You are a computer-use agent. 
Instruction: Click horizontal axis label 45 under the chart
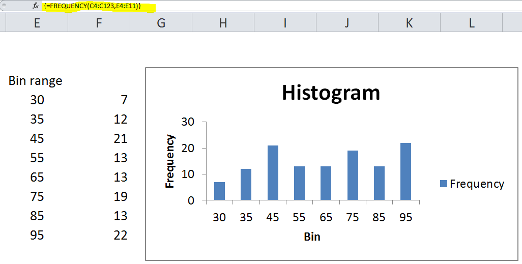tap(273, 217)
